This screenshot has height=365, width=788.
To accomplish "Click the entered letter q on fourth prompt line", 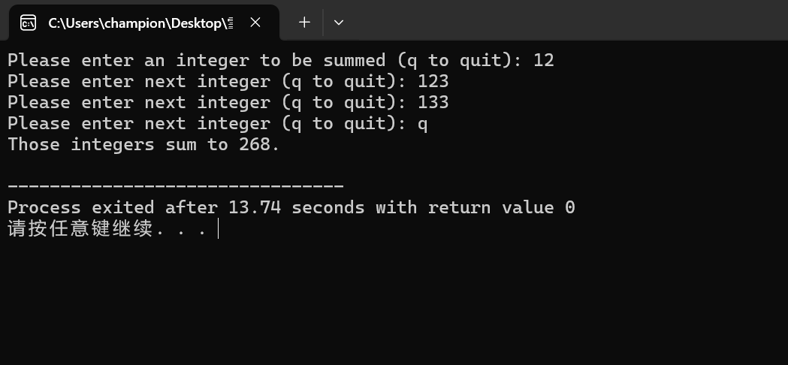I will tap(423, 125).
